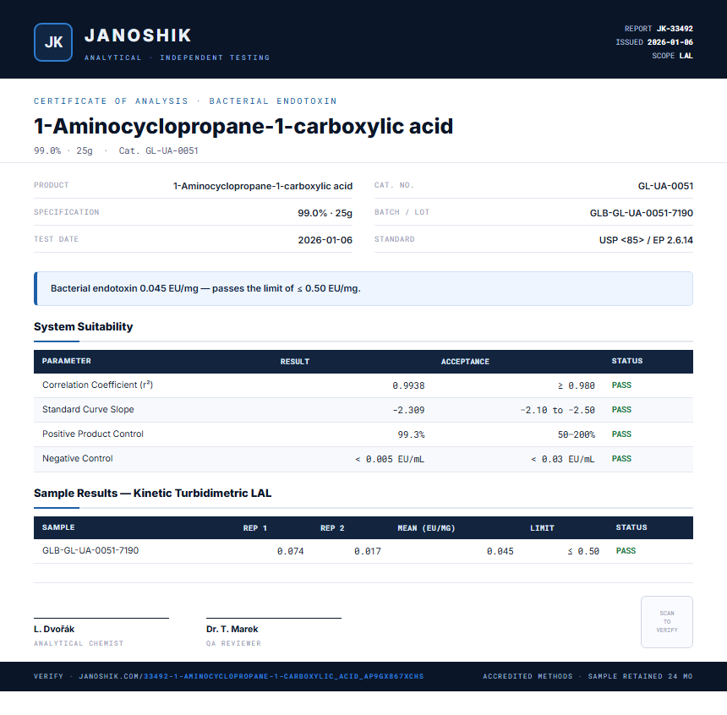Click acceptance range -2.10 to -2.50
The width and height of the screenshot is (727, 715).
click(557, 410)
